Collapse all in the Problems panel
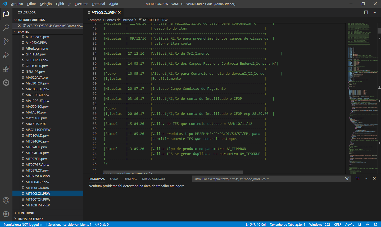The height and width of the screenshot is (227, 381). (357, 179)
